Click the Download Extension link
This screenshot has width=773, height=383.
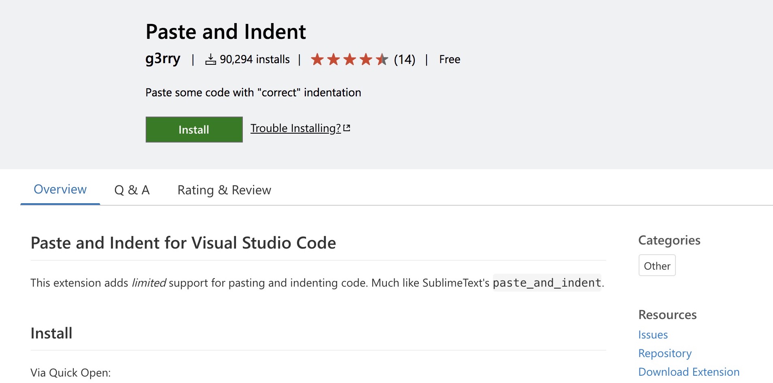click(689, 372)
